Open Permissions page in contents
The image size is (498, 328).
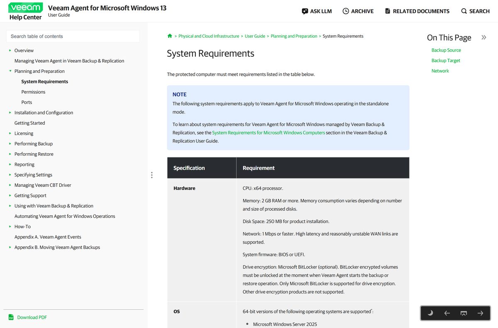tap(33, 92)
